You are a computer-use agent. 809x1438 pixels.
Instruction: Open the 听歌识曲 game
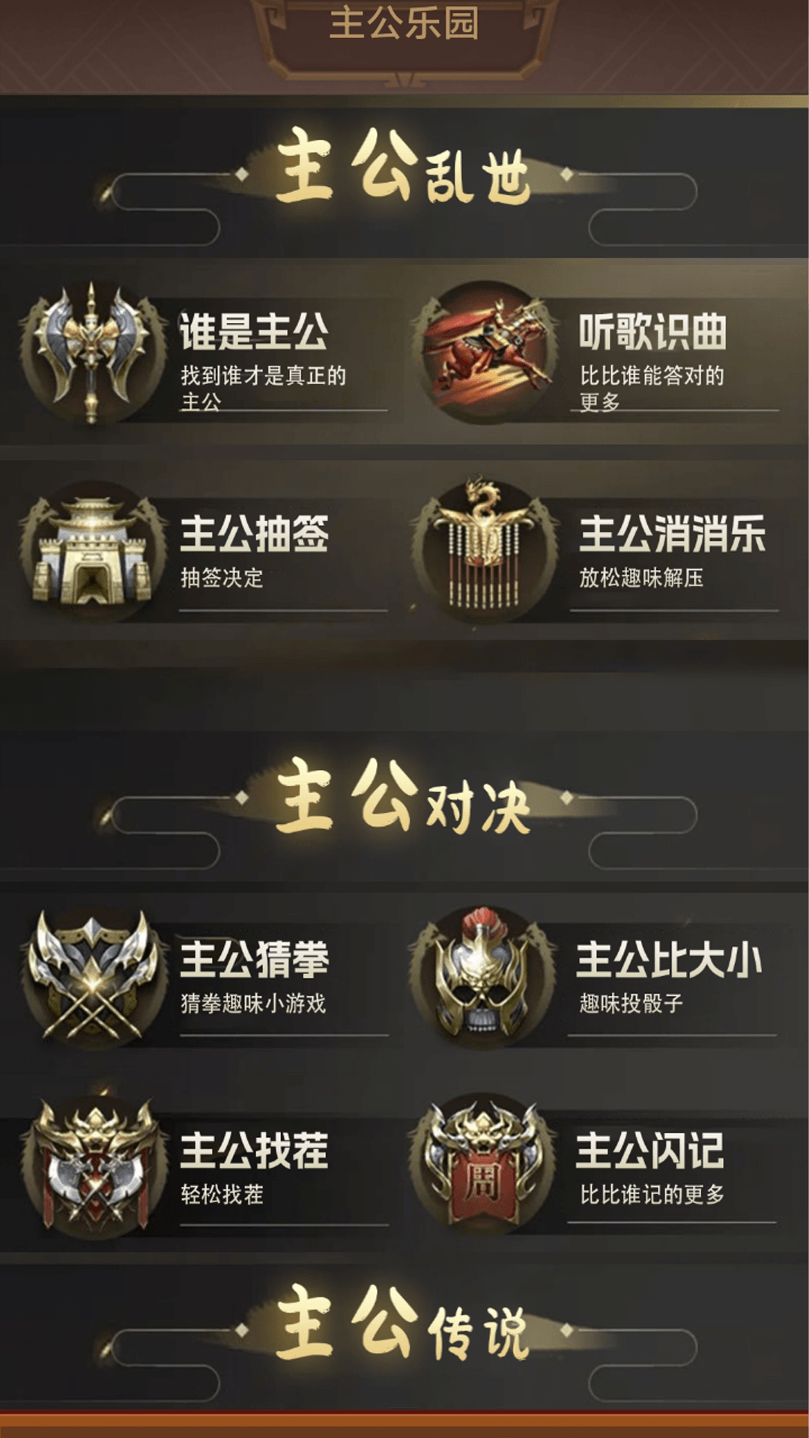652,332
